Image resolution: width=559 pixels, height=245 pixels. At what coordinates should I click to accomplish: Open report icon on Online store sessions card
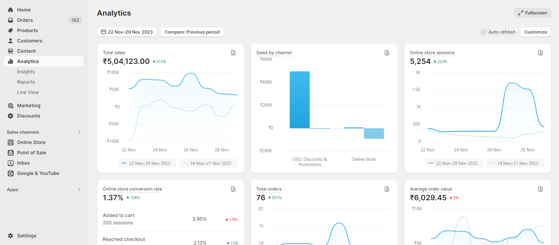pos(540,53)
